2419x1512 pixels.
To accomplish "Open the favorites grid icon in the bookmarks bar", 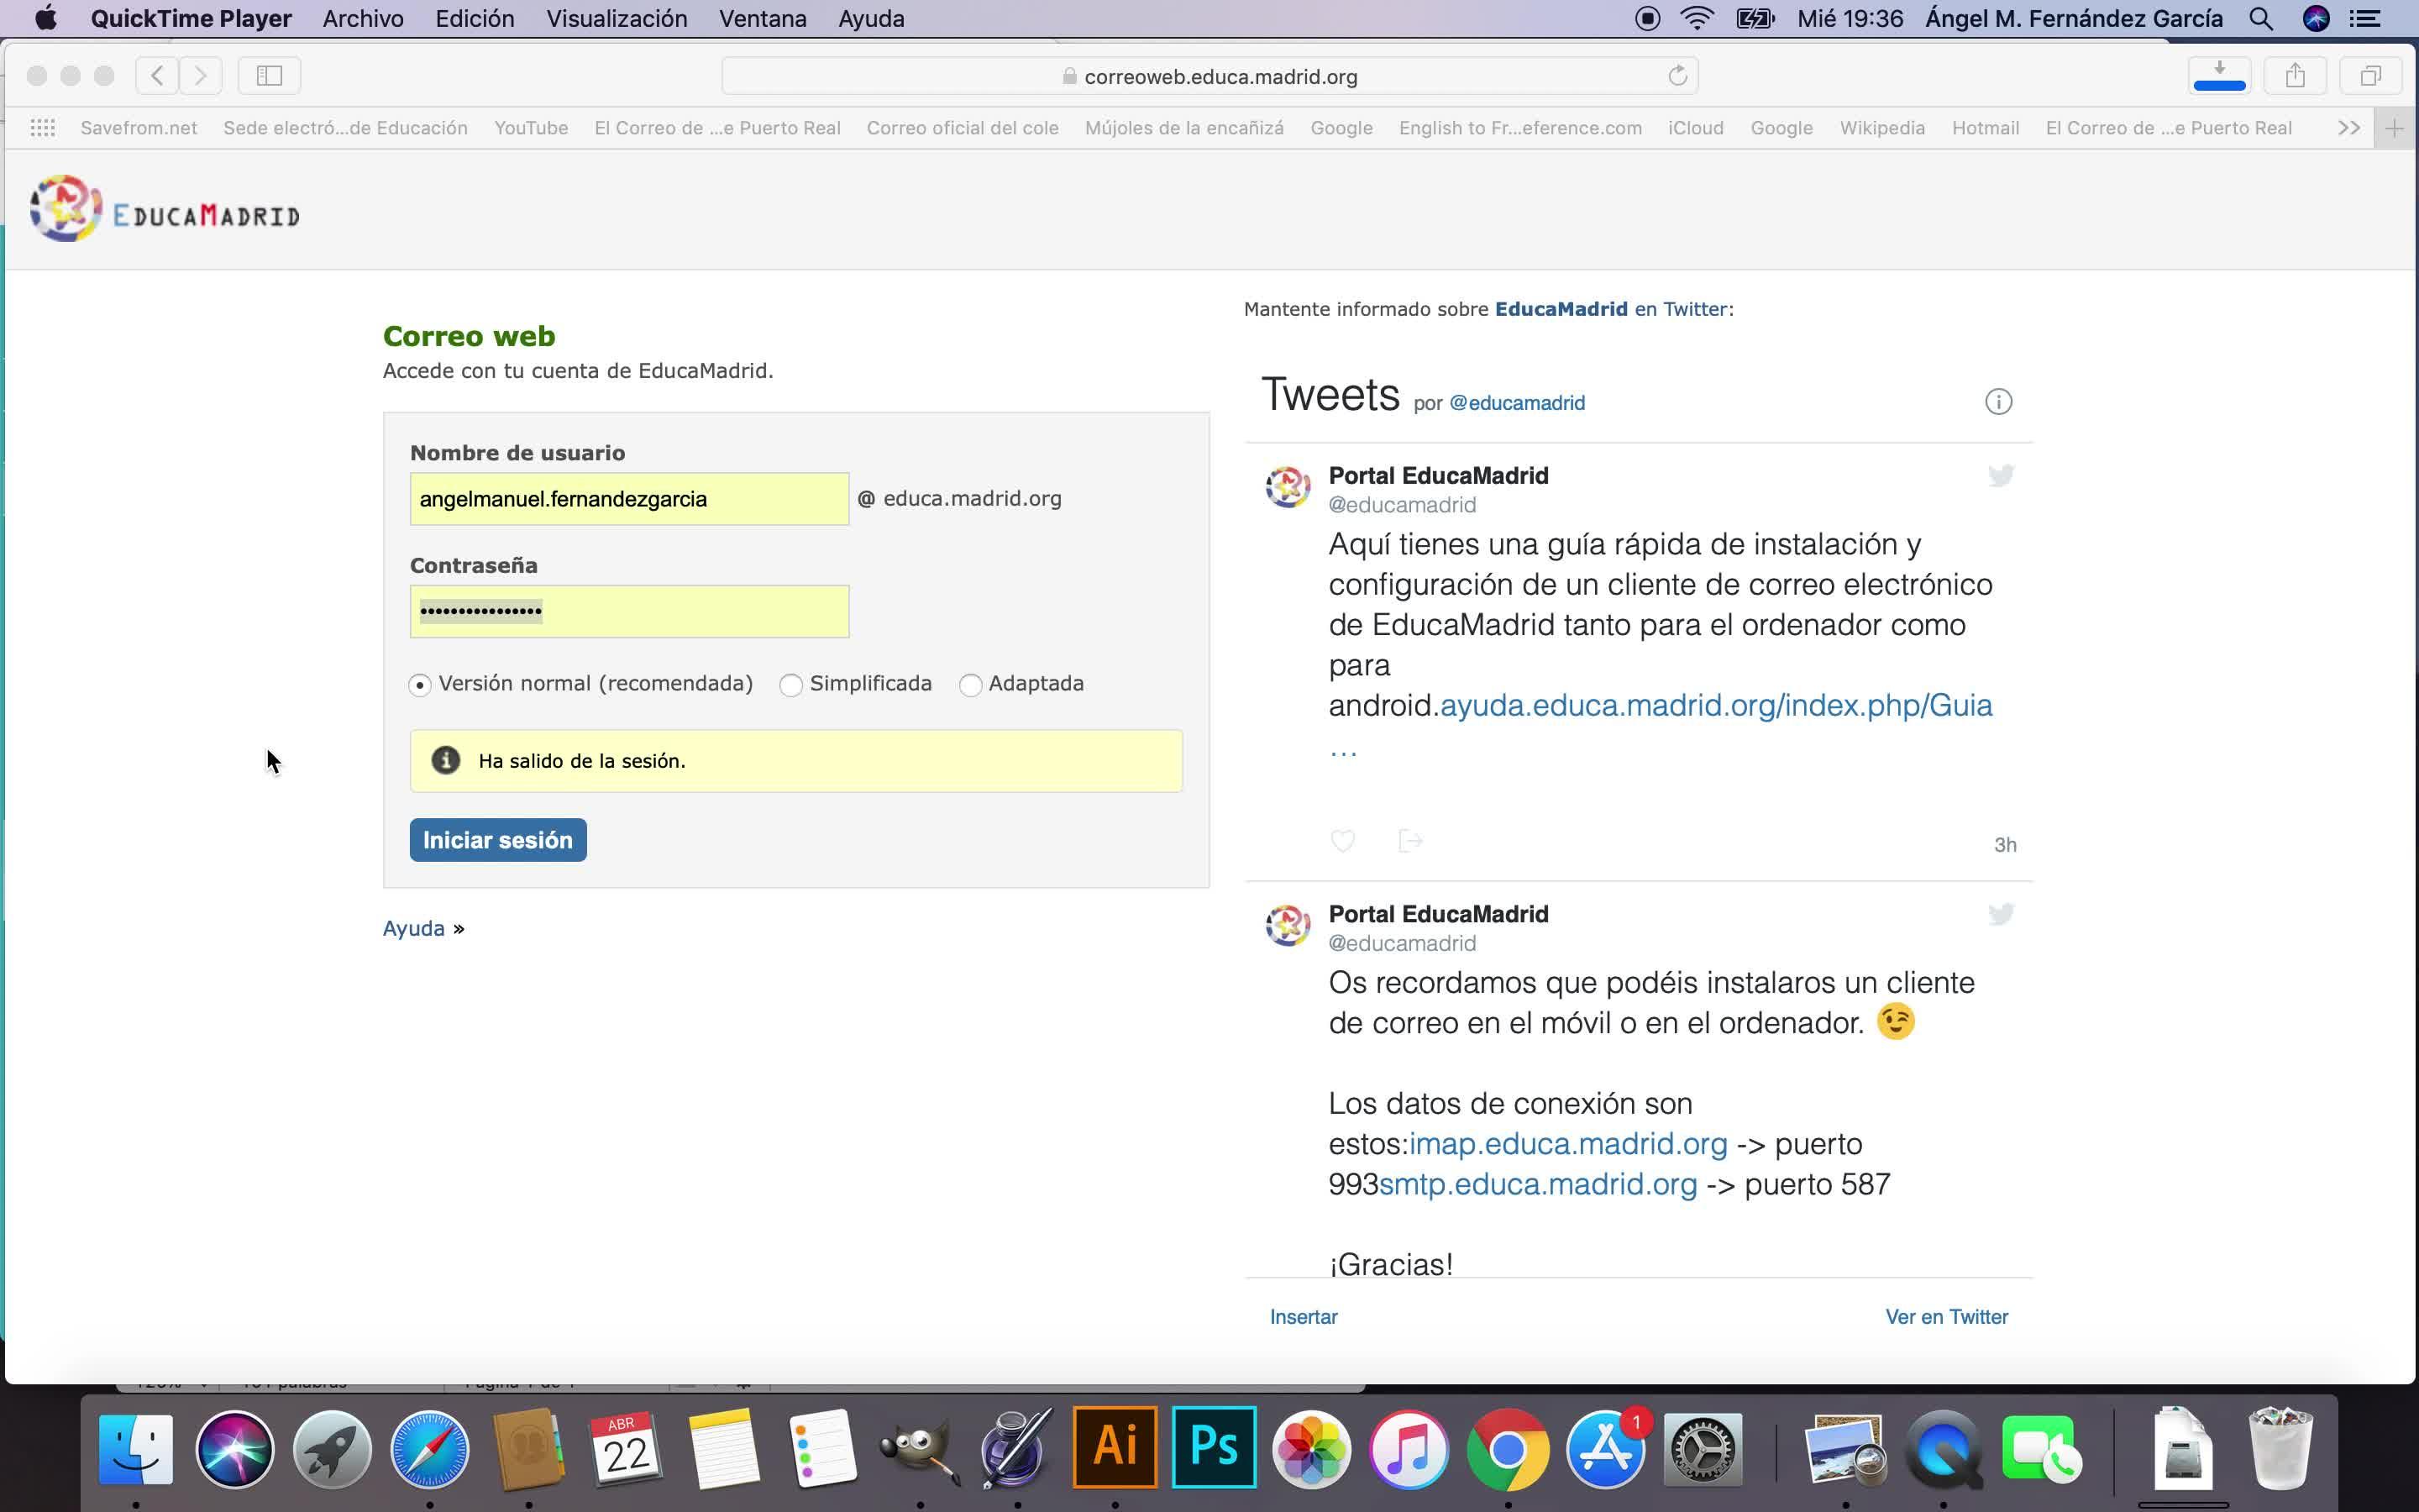I will point(42,128).
